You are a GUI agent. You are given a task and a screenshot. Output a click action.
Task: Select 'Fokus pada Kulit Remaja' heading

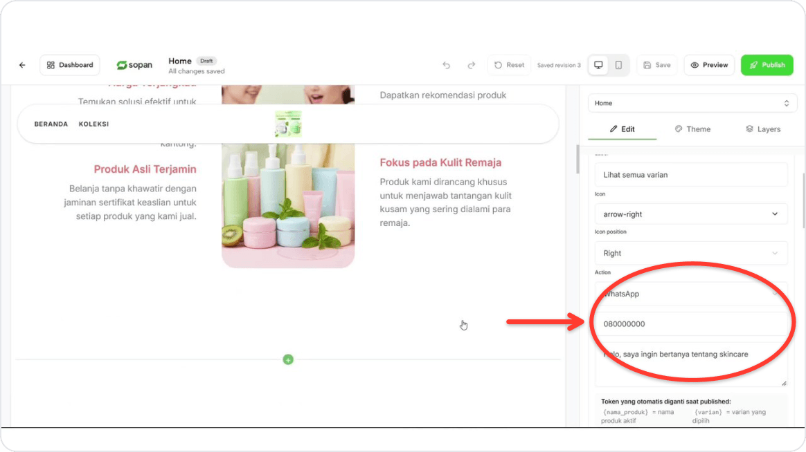[440, 162]
